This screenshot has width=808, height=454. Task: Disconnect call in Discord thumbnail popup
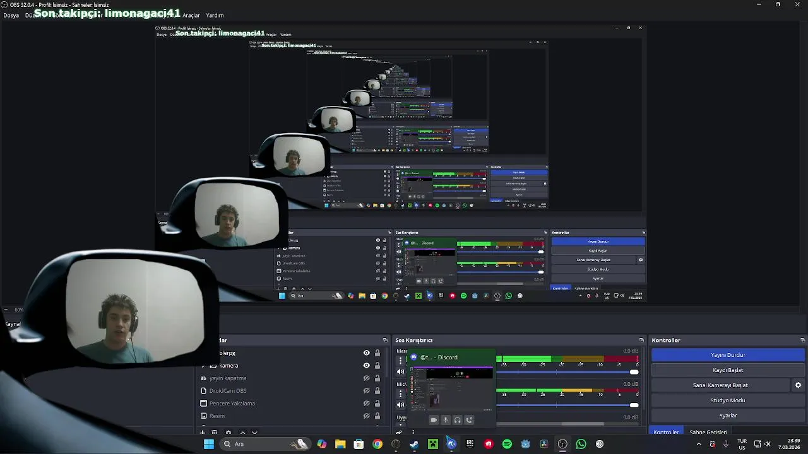tap(469, 420)
